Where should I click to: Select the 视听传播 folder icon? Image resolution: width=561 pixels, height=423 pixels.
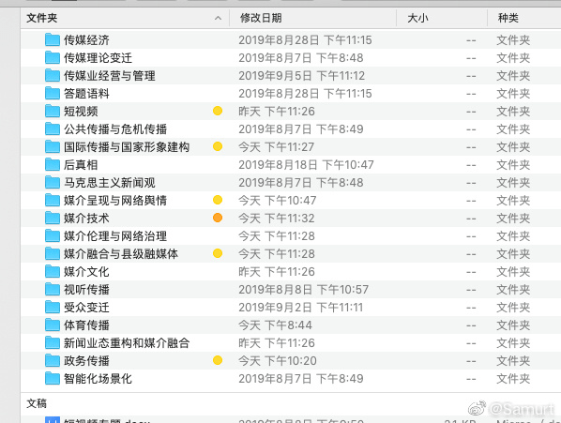coord(53,289)
